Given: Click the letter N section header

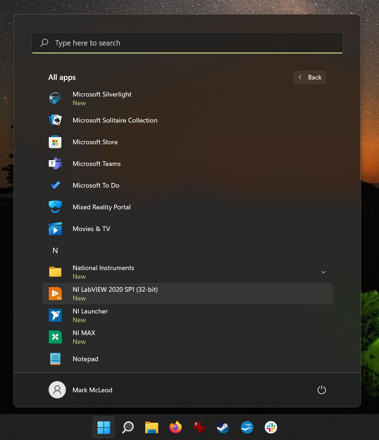Looking at the screenshot, I should (x=55, y=250).
